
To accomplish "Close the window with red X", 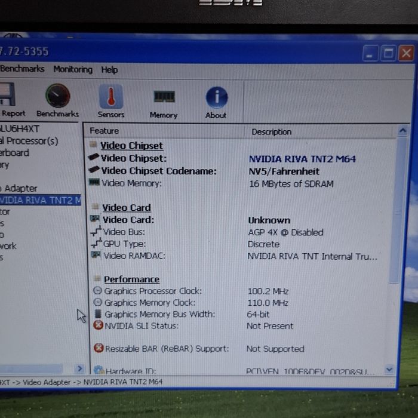I will (x=406, y=53).
